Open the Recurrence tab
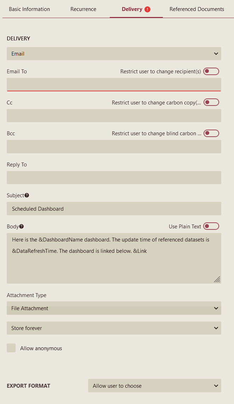Screen dimensions: 234x404 point(83,9)
